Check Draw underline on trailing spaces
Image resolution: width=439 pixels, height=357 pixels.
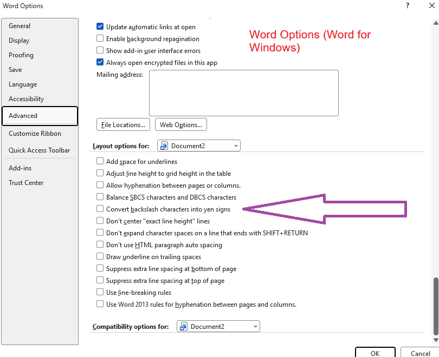[x=100, y=256]
